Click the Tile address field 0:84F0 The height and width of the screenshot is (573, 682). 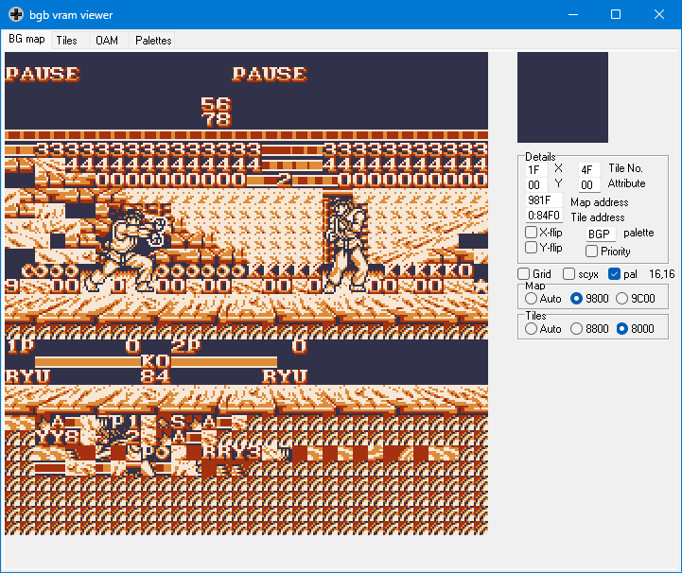[544, 216]
